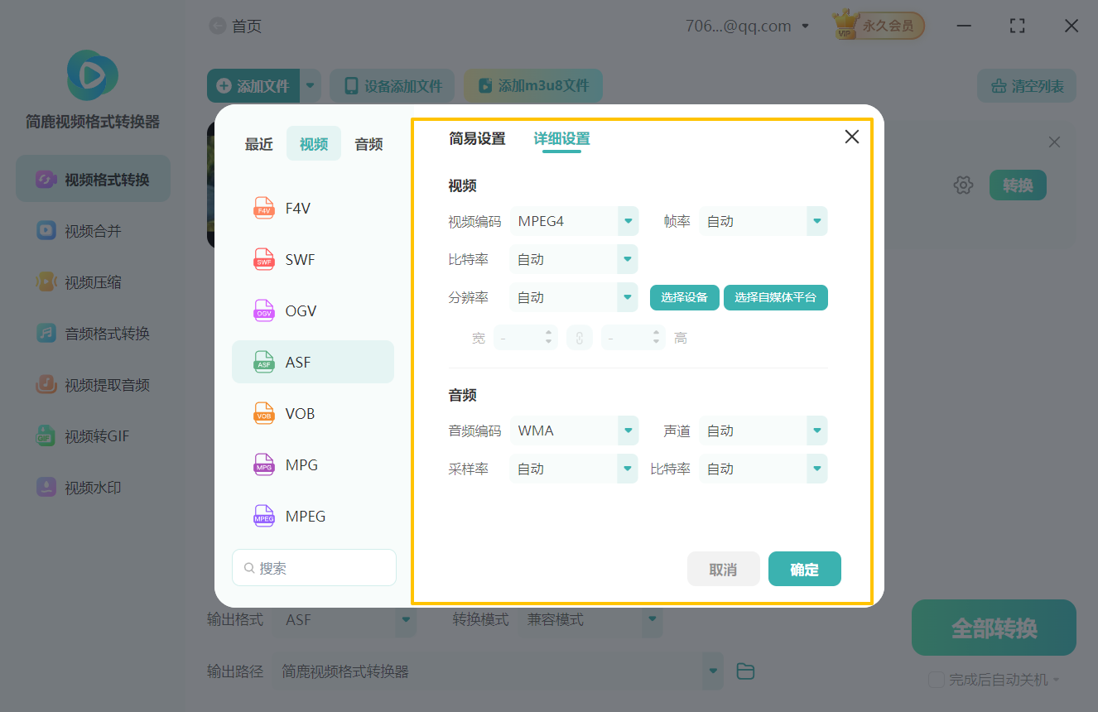
Task: Open the 视频合并 tool in the sidebar
Action: click(92, 230)
